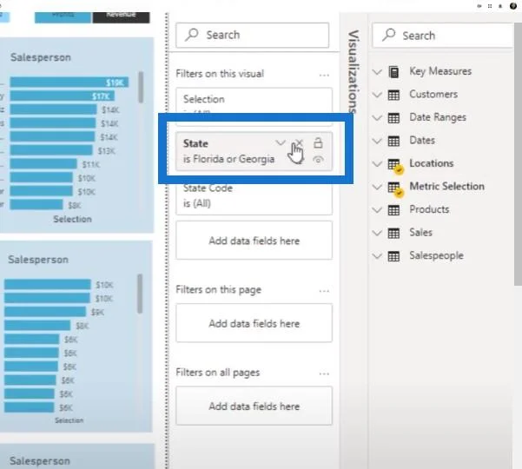Click the Customers table icon

[393, 95]
